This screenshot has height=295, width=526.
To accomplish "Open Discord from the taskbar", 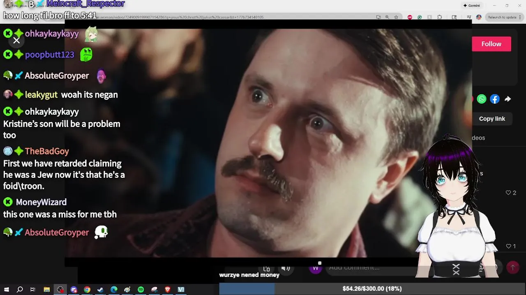I will [74, 290].
